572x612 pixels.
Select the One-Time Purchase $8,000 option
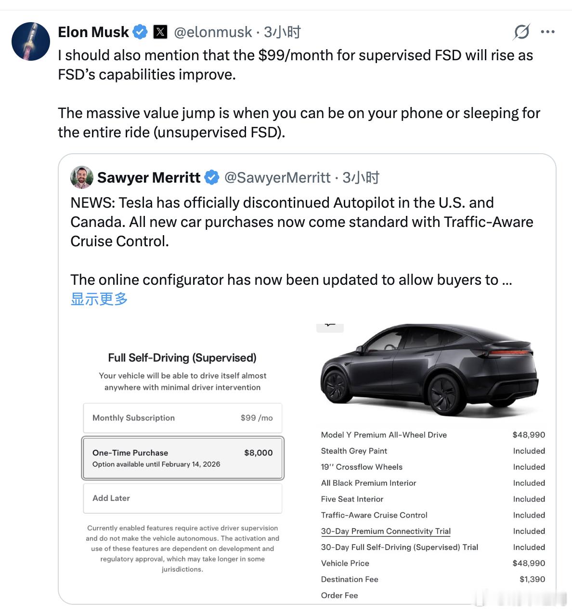pyautogui.click(x=182, y=458)
